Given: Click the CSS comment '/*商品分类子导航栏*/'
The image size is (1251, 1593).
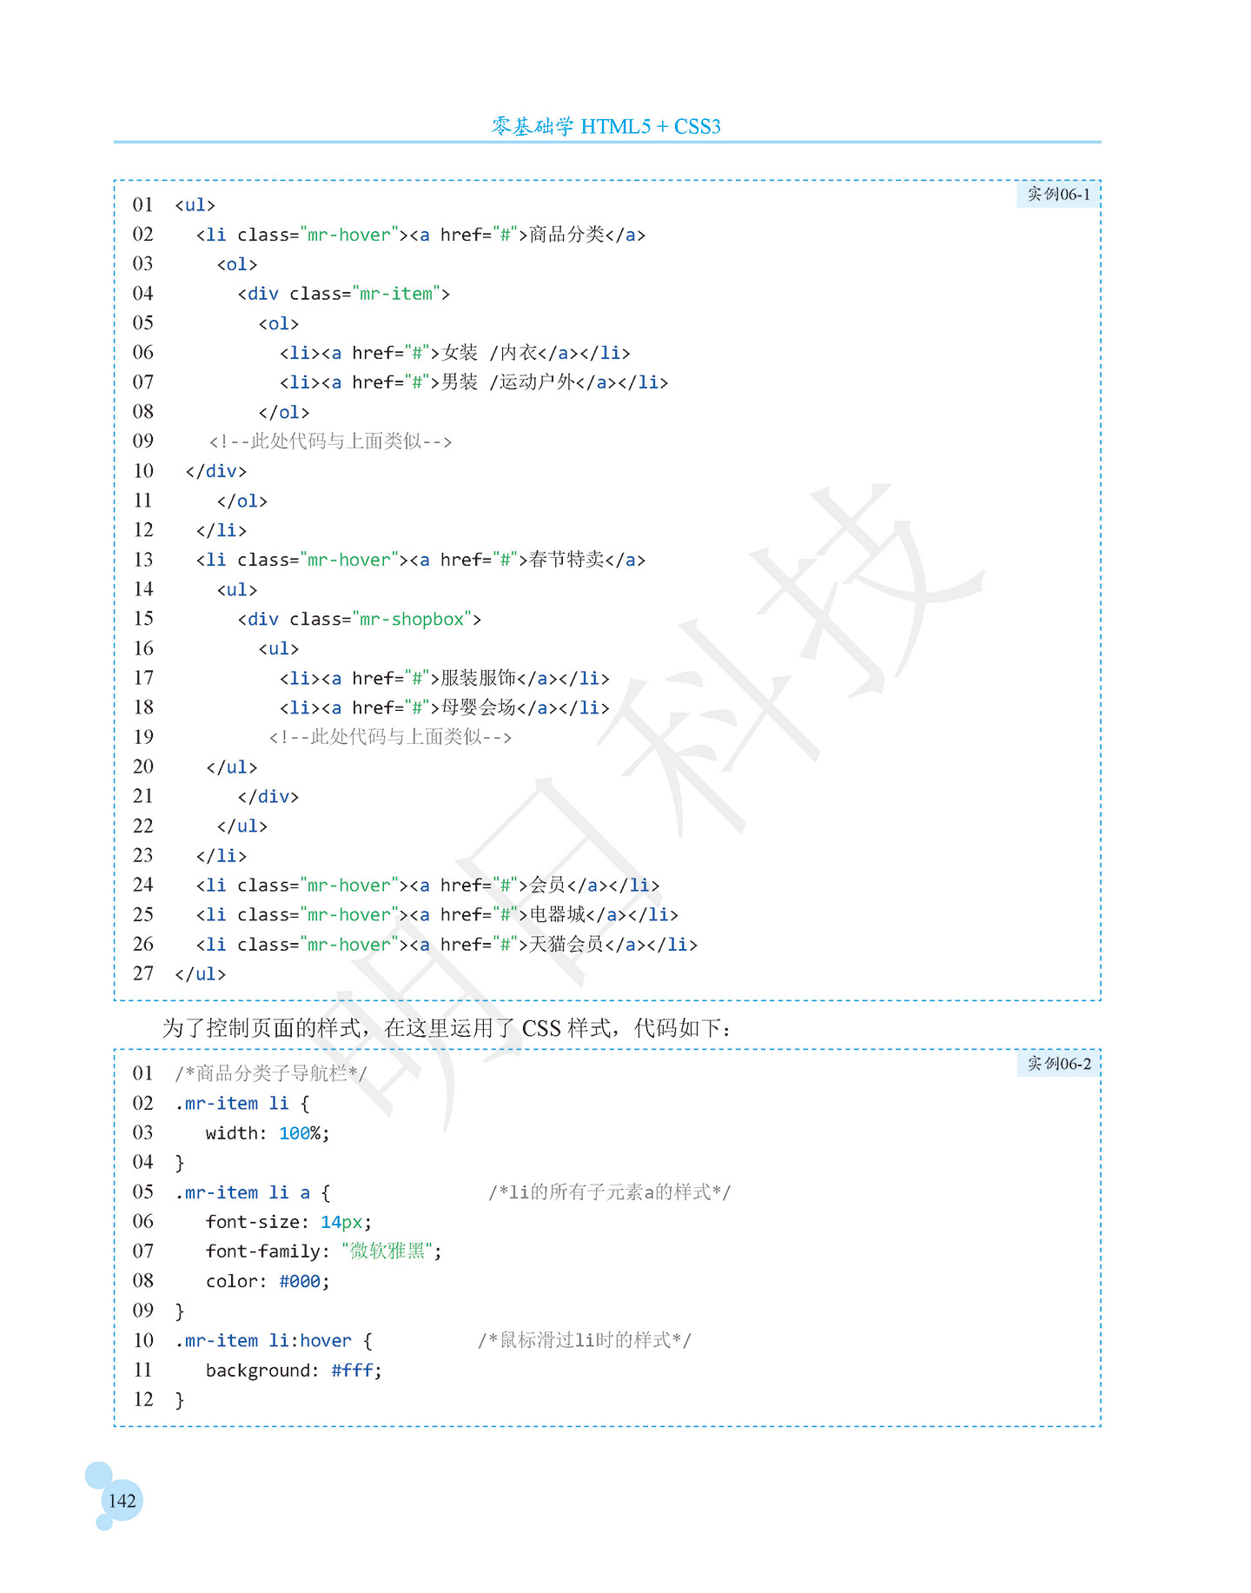Looking at the screenshot, I should (271, 1074).
